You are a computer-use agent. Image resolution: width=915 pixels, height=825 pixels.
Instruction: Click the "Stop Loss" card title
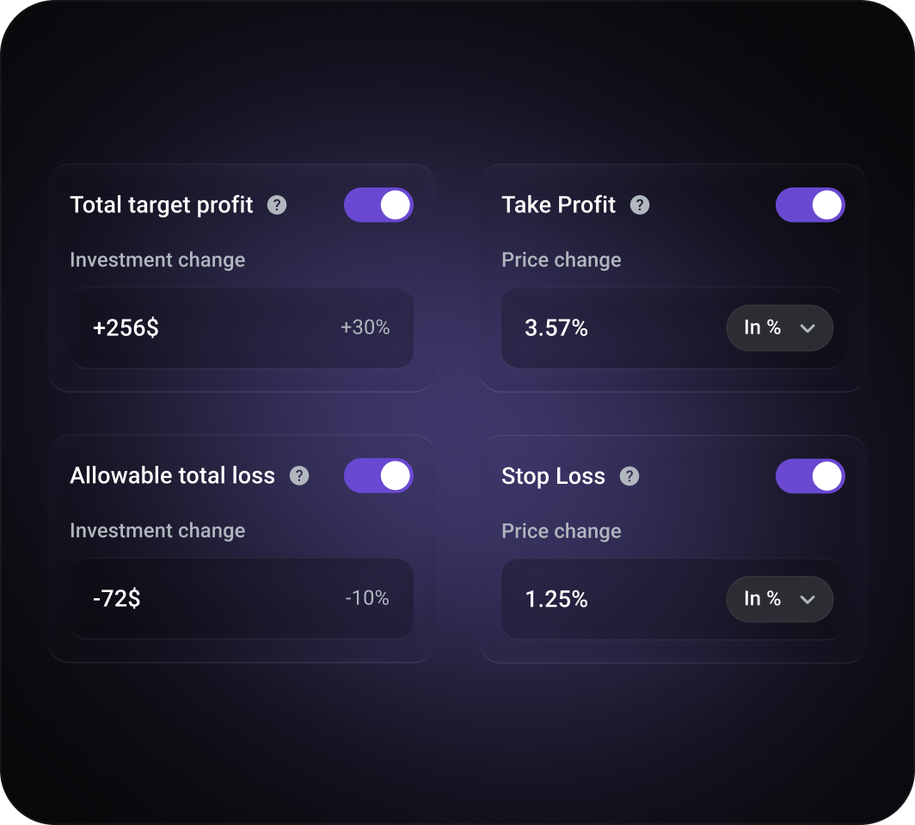pos(553,476)
